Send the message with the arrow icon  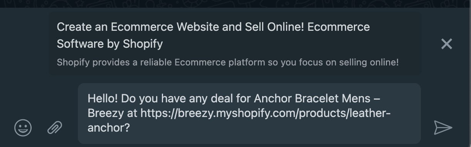point(443,127)
